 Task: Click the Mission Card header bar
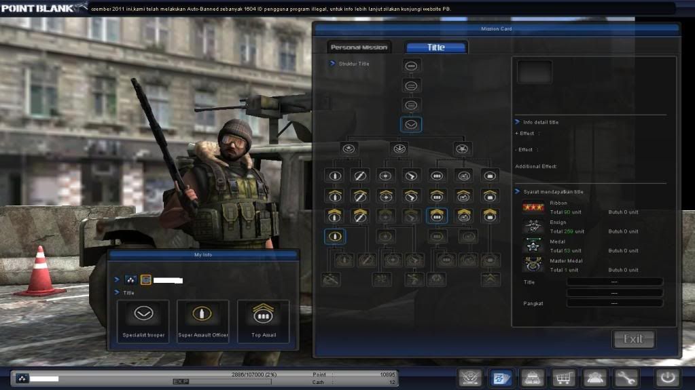click(x=497, y=28)
